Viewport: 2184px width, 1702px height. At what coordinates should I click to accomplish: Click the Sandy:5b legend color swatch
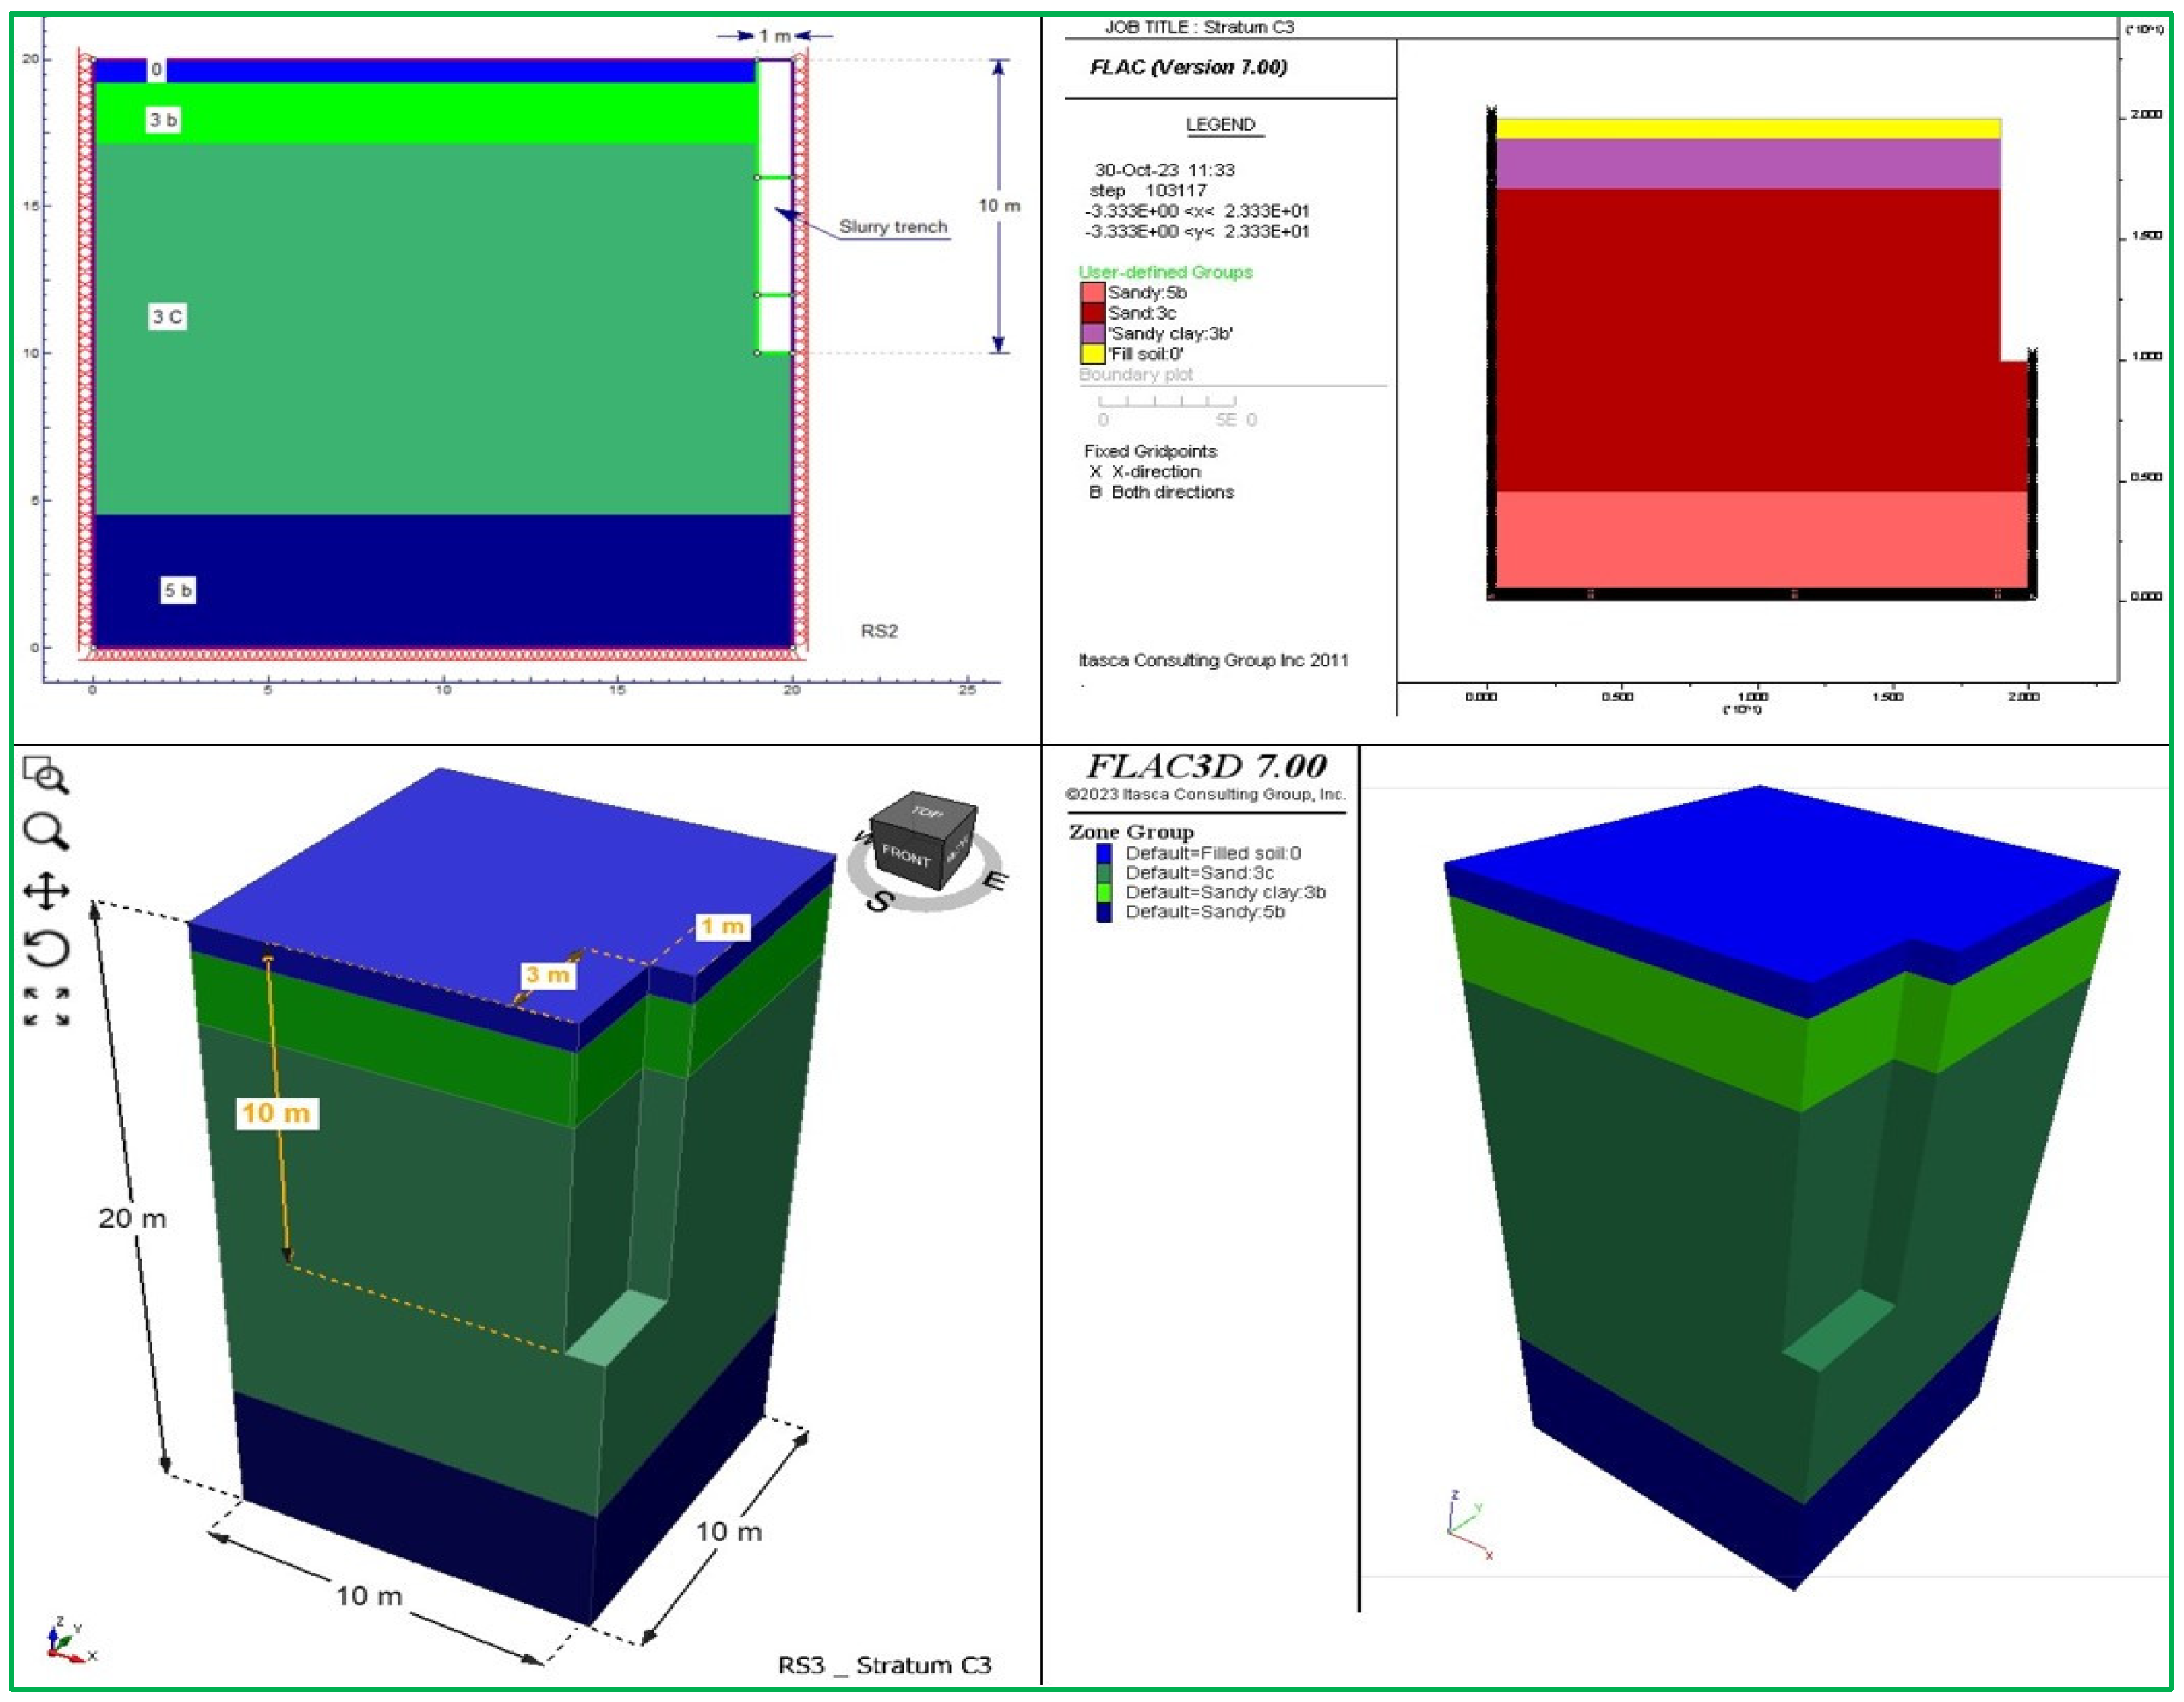coord(1092,293)
